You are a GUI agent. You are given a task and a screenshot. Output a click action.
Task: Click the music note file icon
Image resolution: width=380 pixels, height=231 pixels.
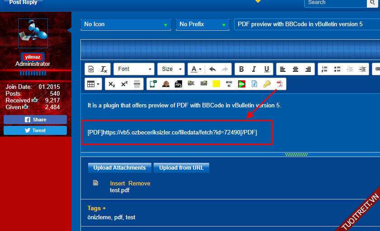coord(254,84)
